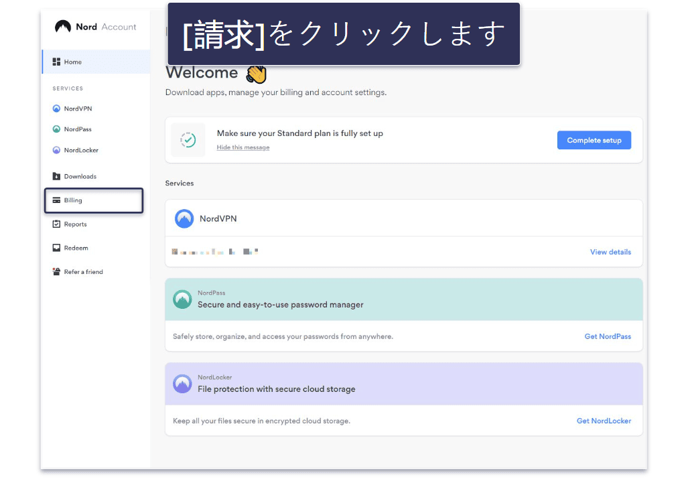Click the Welcome heading
The width and height of the screenshot is (688, 479).
(202, 72)
